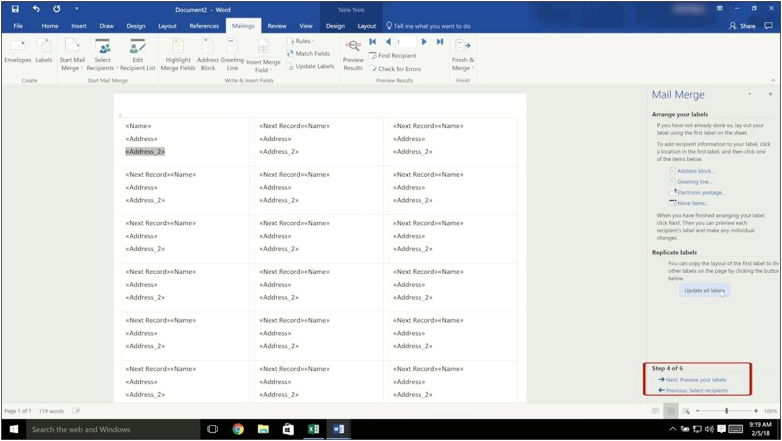The height and width of the screenshot is (441, 782).
Task: Switch to the Review tab
Action: [x=277, y=26]
